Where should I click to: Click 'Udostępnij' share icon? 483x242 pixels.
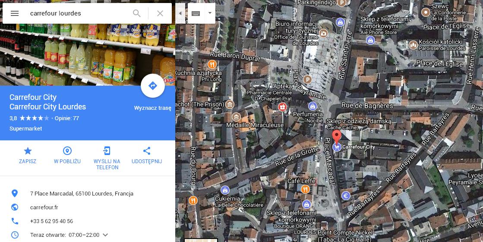click(x=147, y=151)
